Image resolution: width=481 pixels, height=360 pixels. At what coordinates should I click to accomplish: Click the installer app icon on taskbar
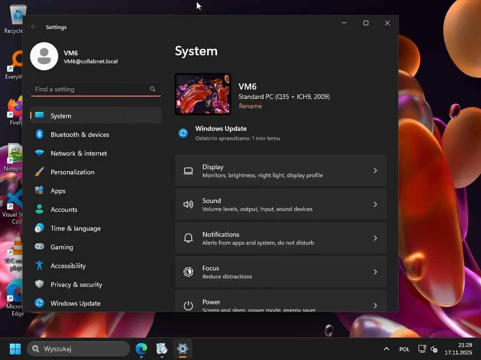[162, 349]
